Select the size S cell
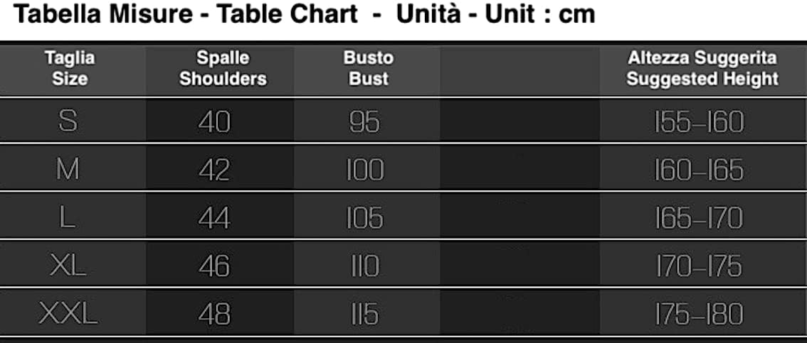Image resolution: width=807 pixels, height=343 pixels. click(x=68, y=122)
